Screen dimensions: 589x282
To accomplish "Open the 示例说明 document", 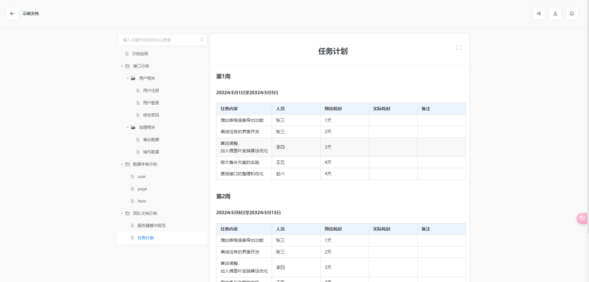I will (140, 54).
